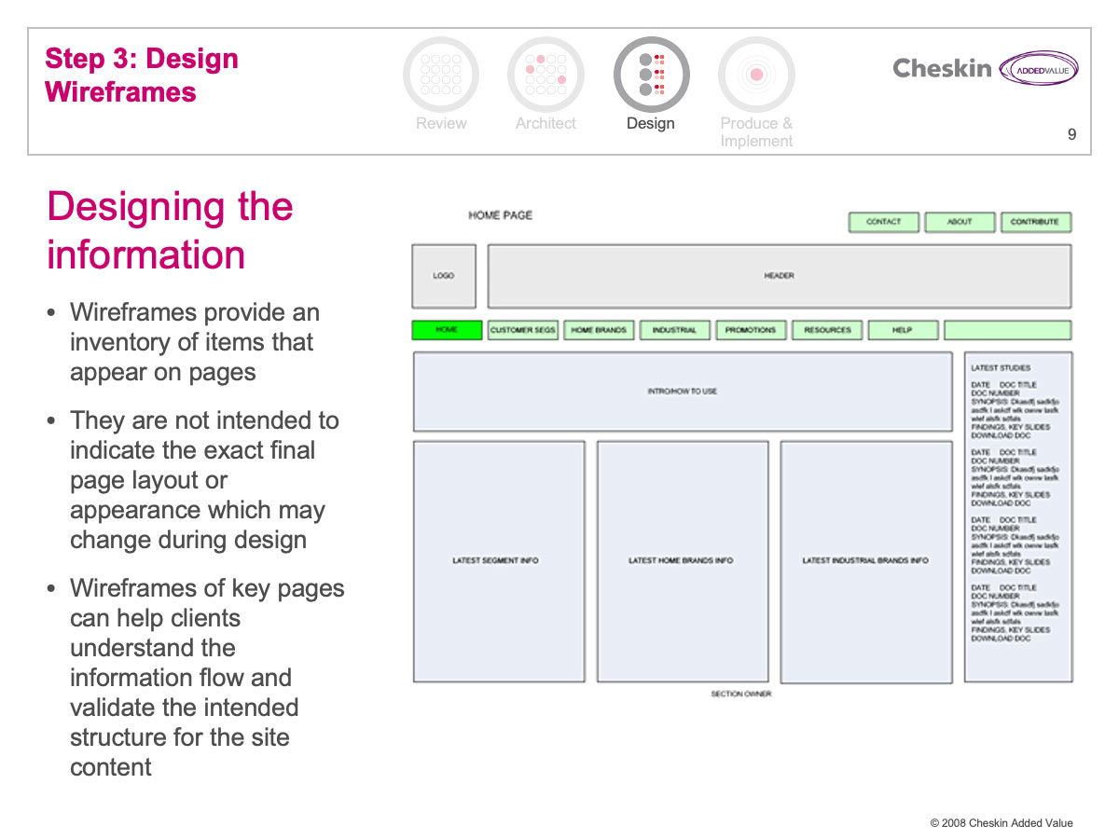
Task: Click the Added Value oval logo
Action: click(x=1038, y=69)
